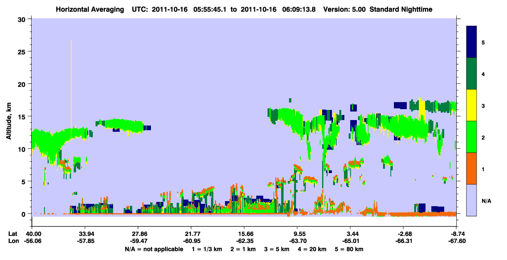Click the 'Lon' axis row label
Image resolution: width=507 pixels, height=260 pixels.
point(13,241)
